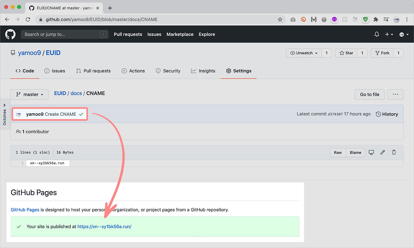414x248 pixels.
Task: Expand the Octotree sidebar
Action: click(x=5, y=114)
